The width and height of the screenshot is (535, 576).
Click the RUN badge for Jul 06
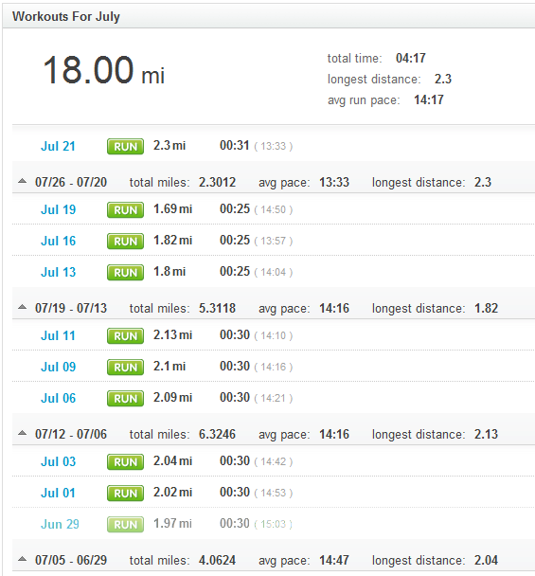(x=125, y=399)
